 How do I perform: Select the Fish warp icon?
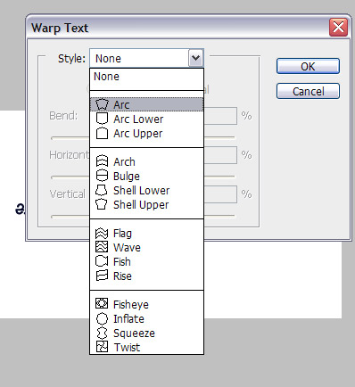coord(102,261)
